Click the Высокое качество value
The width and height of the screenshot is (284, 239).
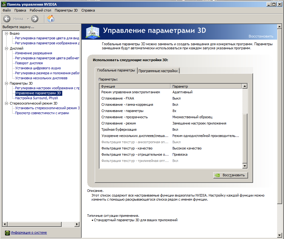(187, 148)
